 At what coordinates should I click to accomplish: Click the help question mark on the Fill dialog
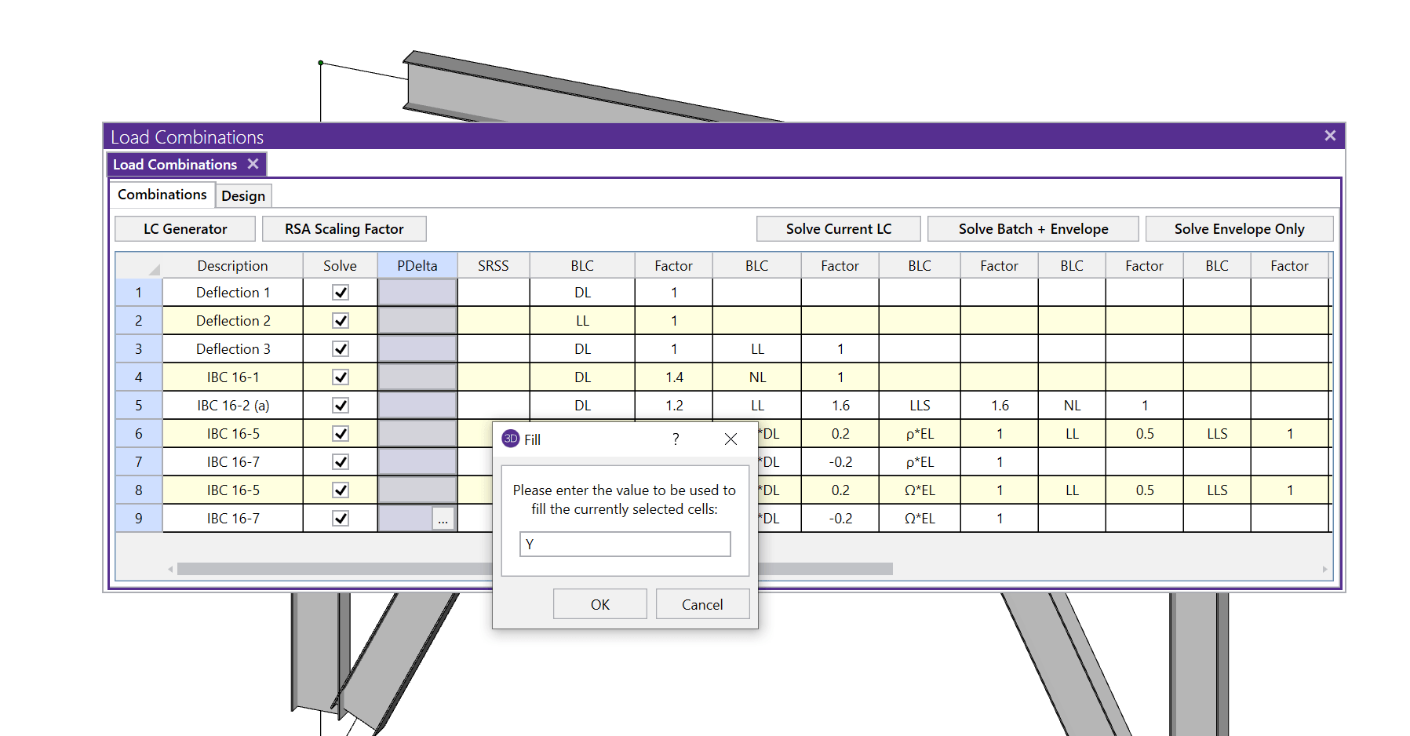(x=675, y=439)
